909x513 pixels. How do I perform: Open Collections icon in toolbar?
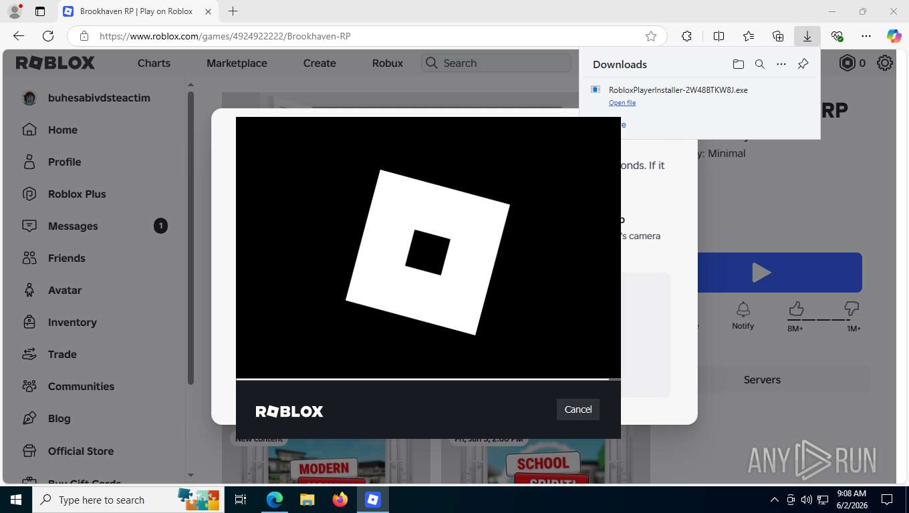pyautogui.click(x=777, y=36)
